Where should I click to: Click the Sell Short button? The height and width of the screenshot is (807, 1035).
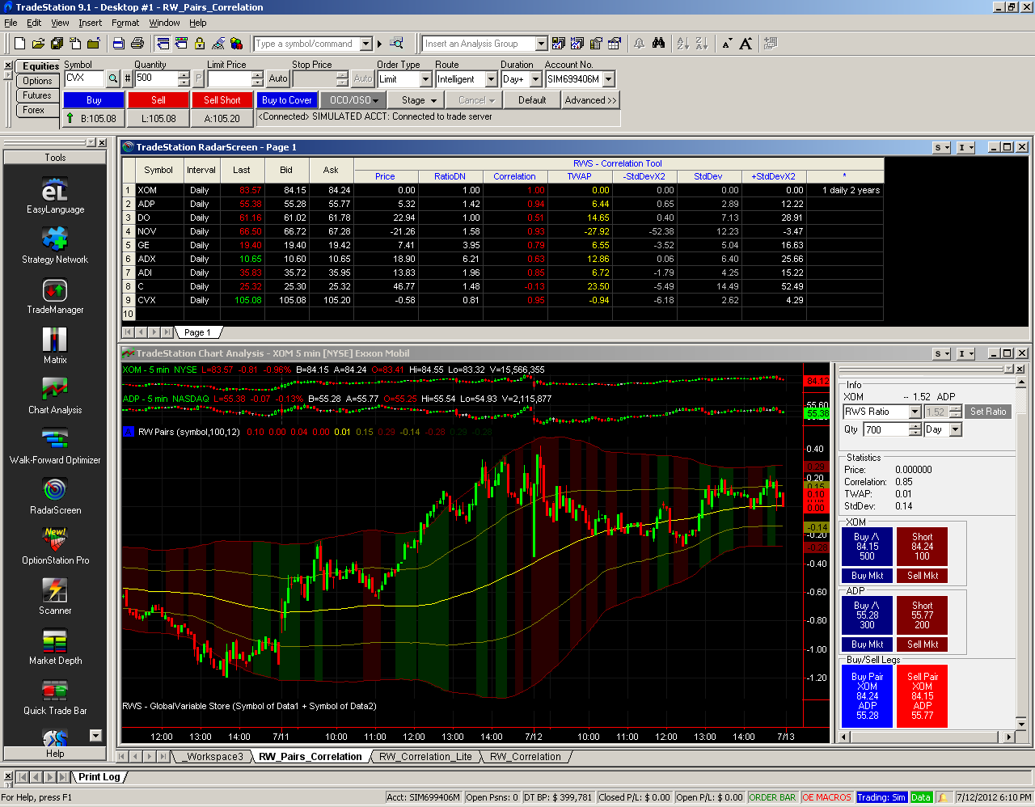click(x=222, y=100)
